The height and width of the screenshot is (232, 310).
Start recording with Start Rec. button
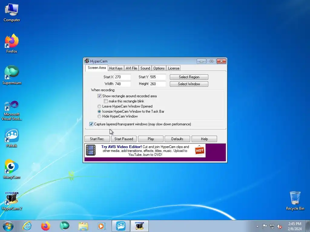(x=97, y=139)
